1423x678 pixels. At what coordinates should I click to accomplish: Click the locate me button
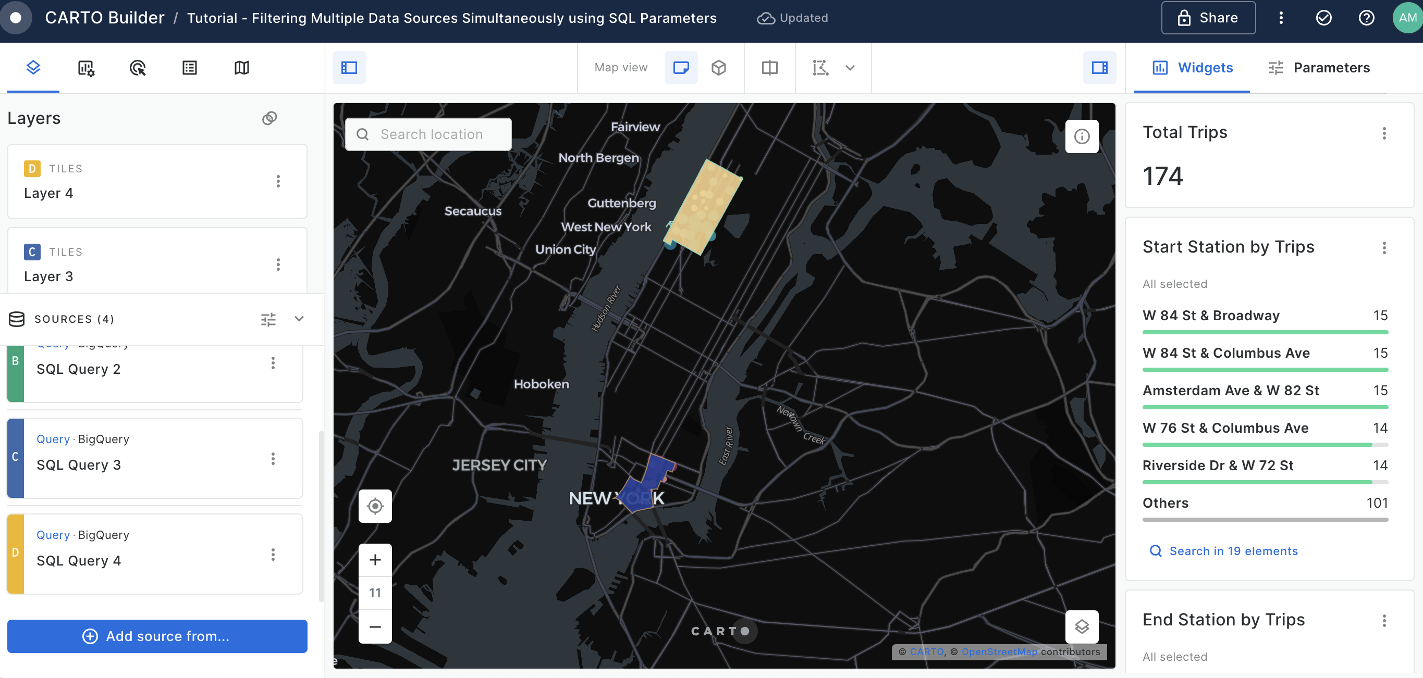coord(375,506)
